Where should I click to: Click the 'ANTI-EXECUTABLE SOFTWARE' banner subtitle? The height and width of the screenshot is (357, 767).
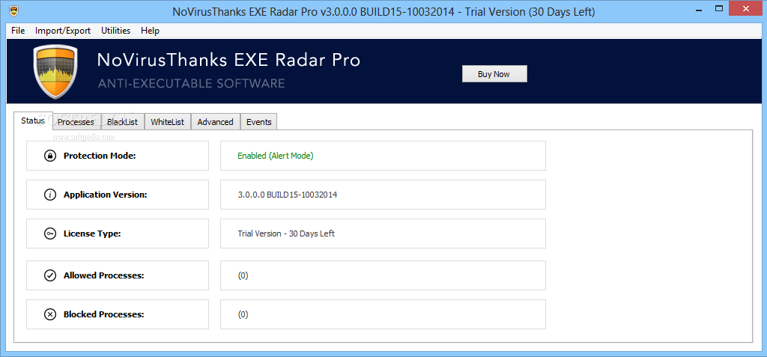point(191,84)
